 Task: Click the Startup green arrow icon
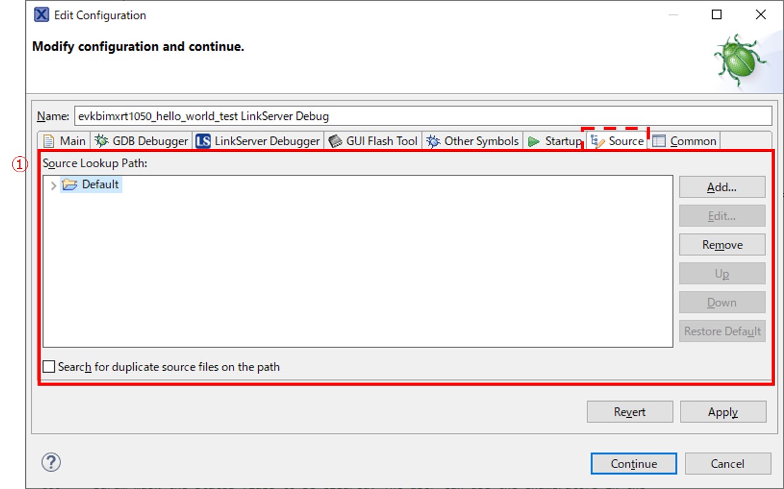tap(534, 141)
